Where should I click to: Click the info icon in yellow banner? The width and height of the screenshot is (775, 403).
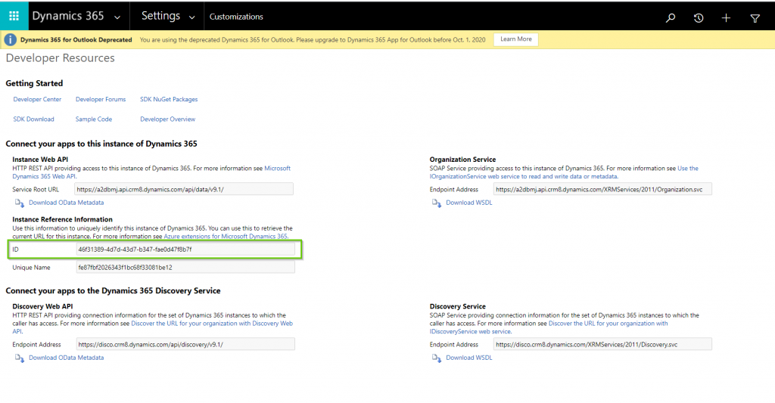click(x=11, y=39)
